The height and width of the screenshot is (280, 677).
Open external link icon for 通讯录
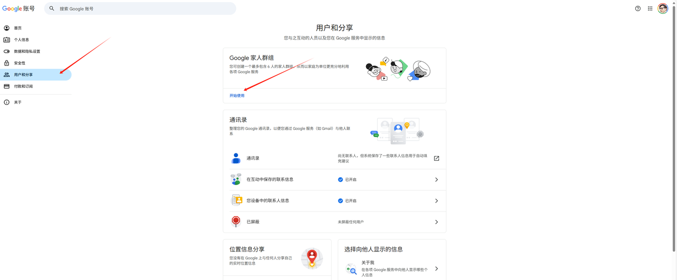(x=436, y=158)
